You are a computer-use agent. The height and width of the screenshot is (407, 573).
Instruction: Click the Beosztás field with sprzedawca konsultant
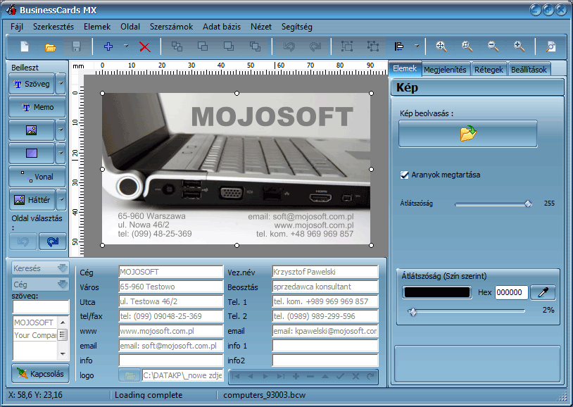[x=325, y=287]
